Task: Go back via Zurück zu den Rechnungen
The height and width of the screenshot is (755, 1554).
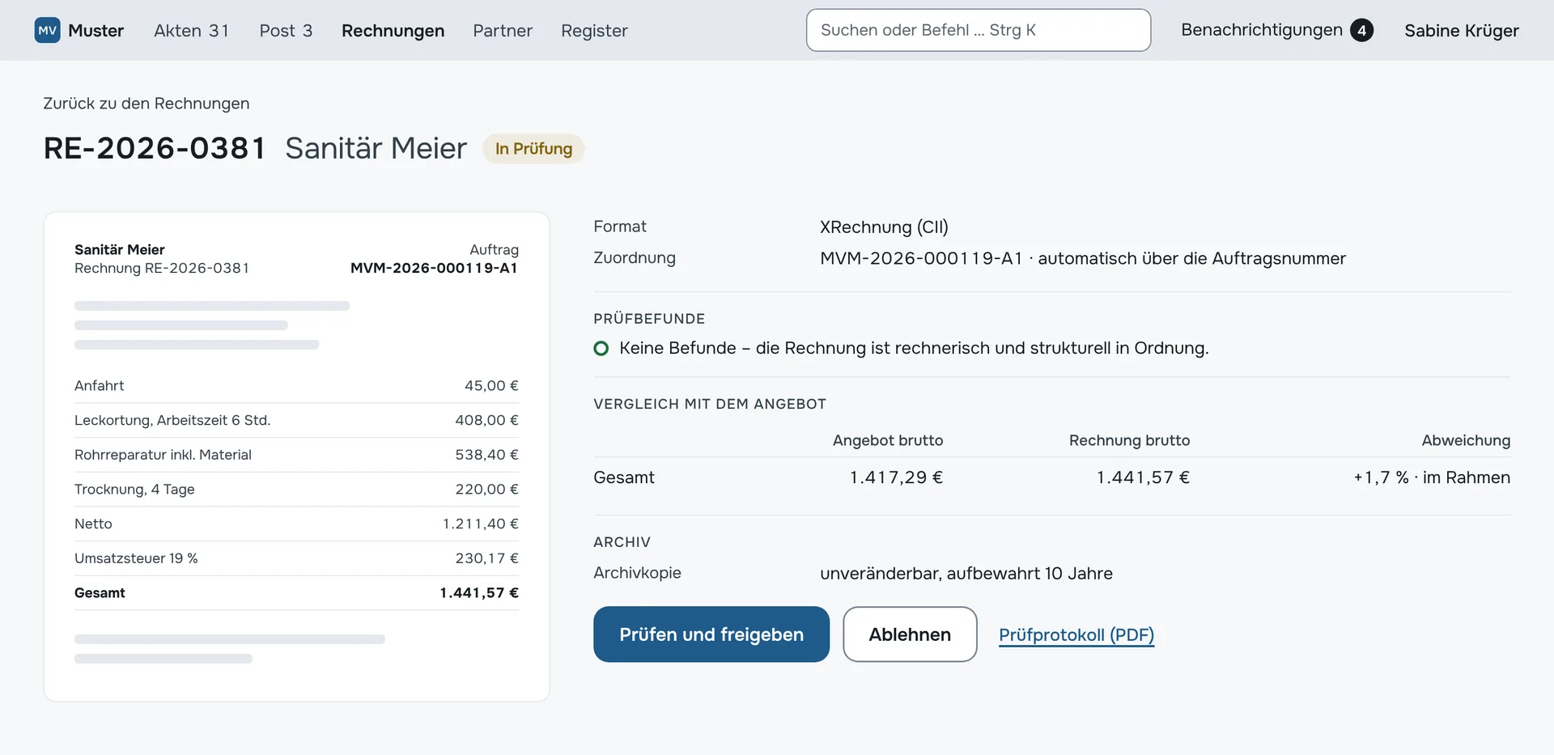Action: click(x=146, y=104)
